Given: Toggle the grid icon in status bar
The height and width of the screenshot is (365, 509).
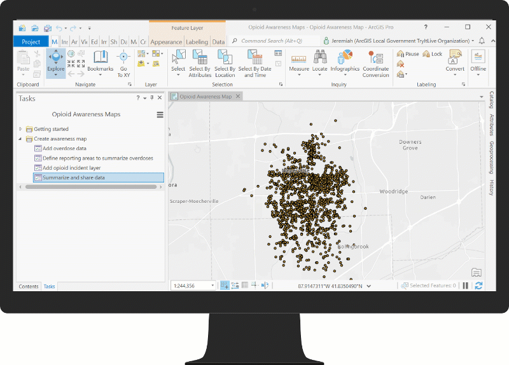Looking at the screenshot, I should [245, 285].
